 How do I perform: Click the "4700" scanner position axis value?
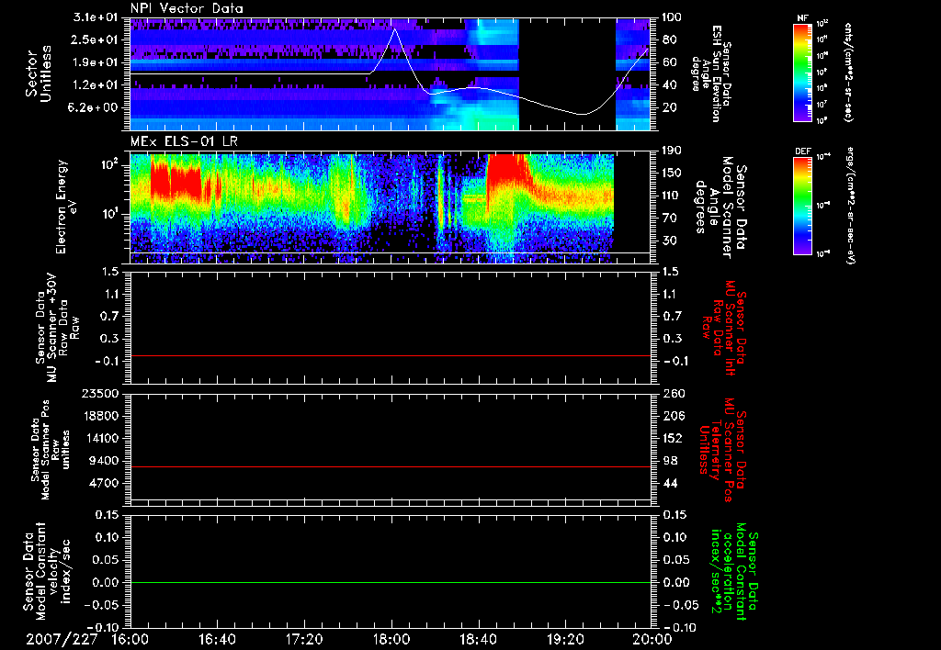pyautogui.click(x=104, y=483)
